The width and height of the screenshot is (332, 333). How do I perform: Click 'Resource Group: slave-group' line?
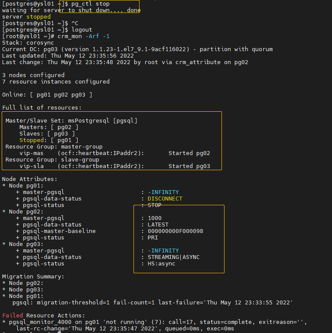click(x=52, y=160)
